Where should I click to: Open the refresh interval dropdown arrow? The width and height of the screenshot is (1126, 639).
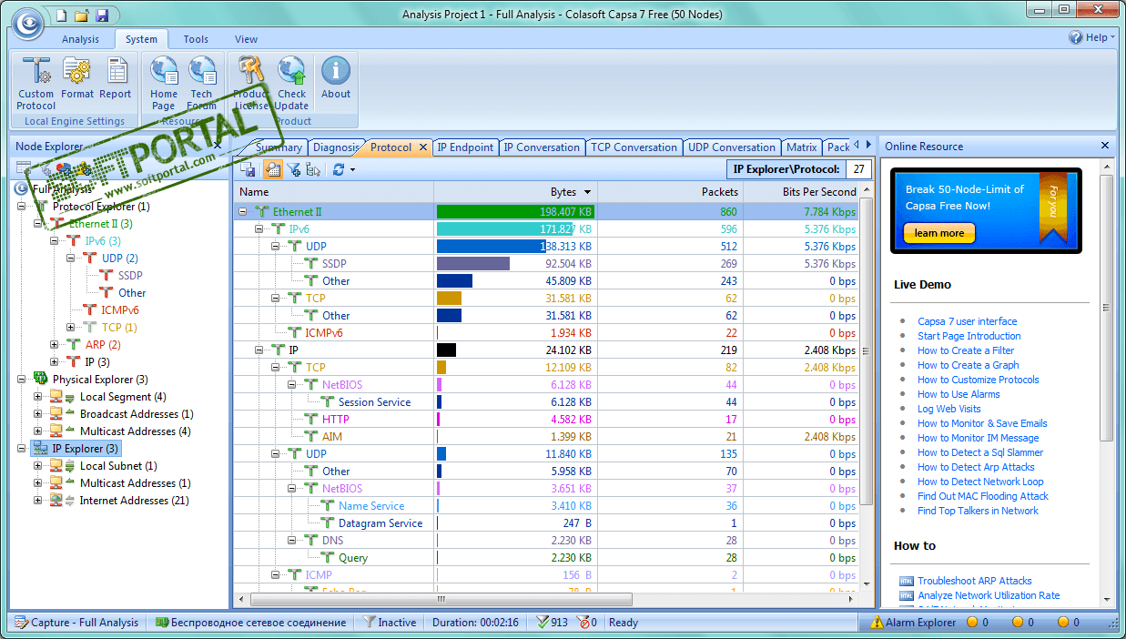[352, 169]
